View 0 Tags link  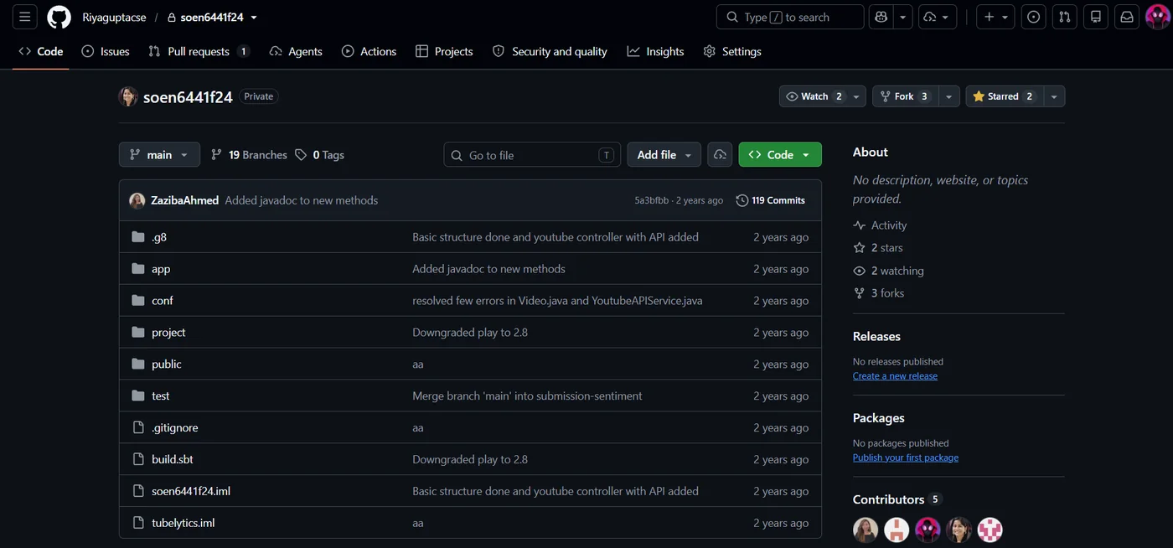320,155
